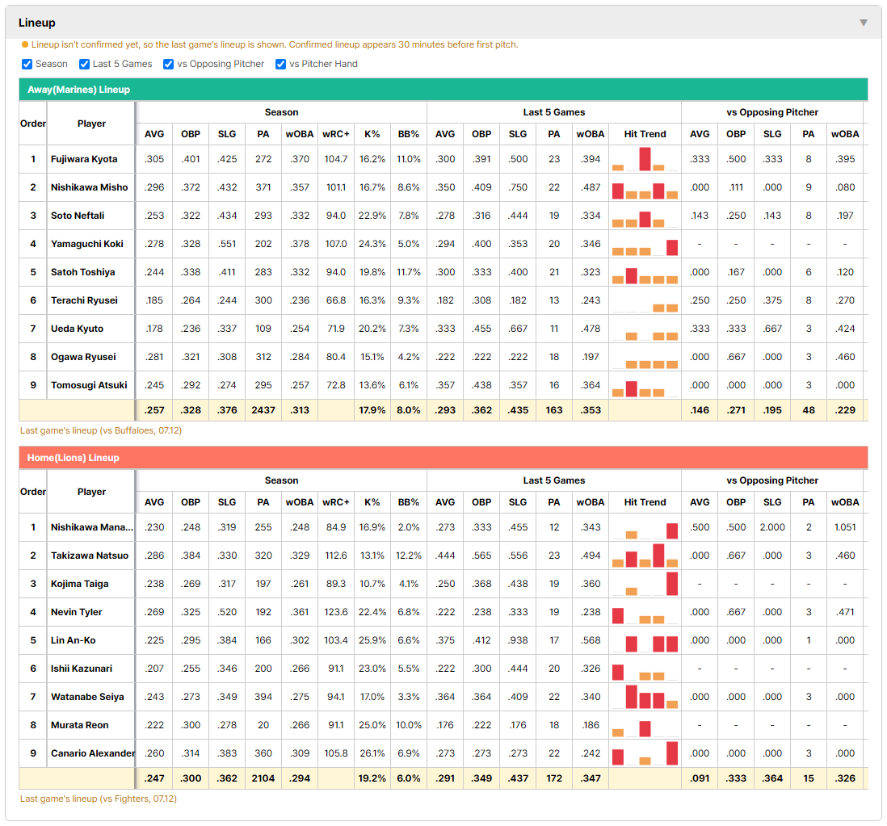Click Nishikawa Misho's hit trend chart
The image size is (887, 826).
[645, 187]
